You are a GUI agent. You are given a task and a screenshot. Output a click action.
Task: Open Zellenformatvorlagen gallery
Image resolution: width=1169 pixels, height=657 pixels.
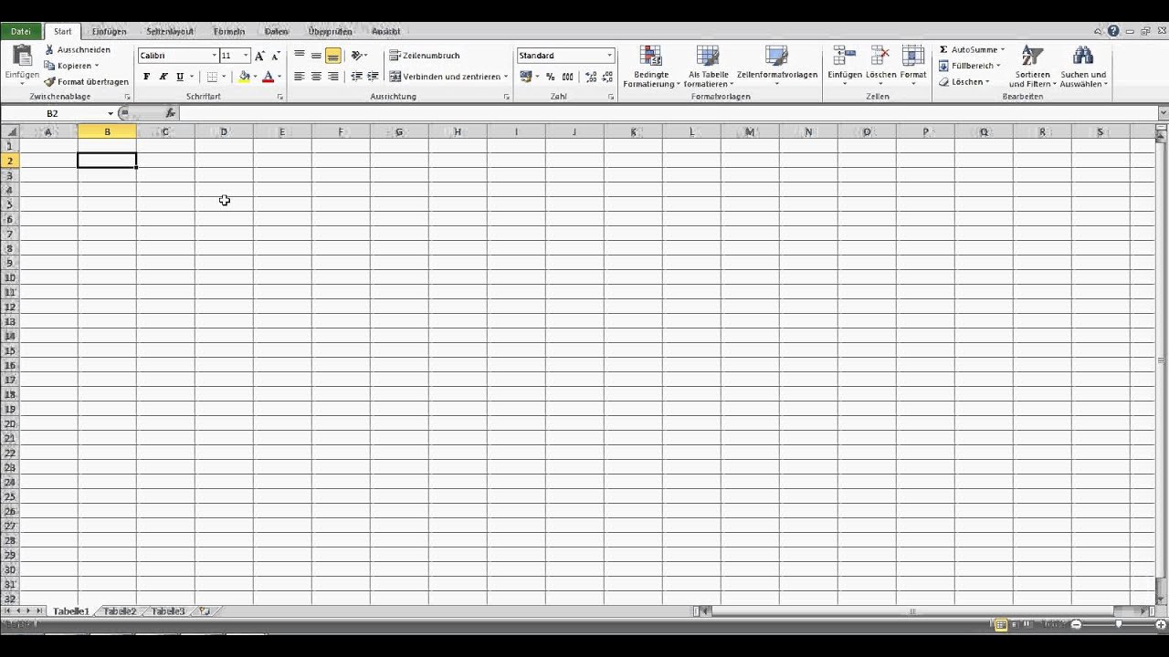(776, 67)
